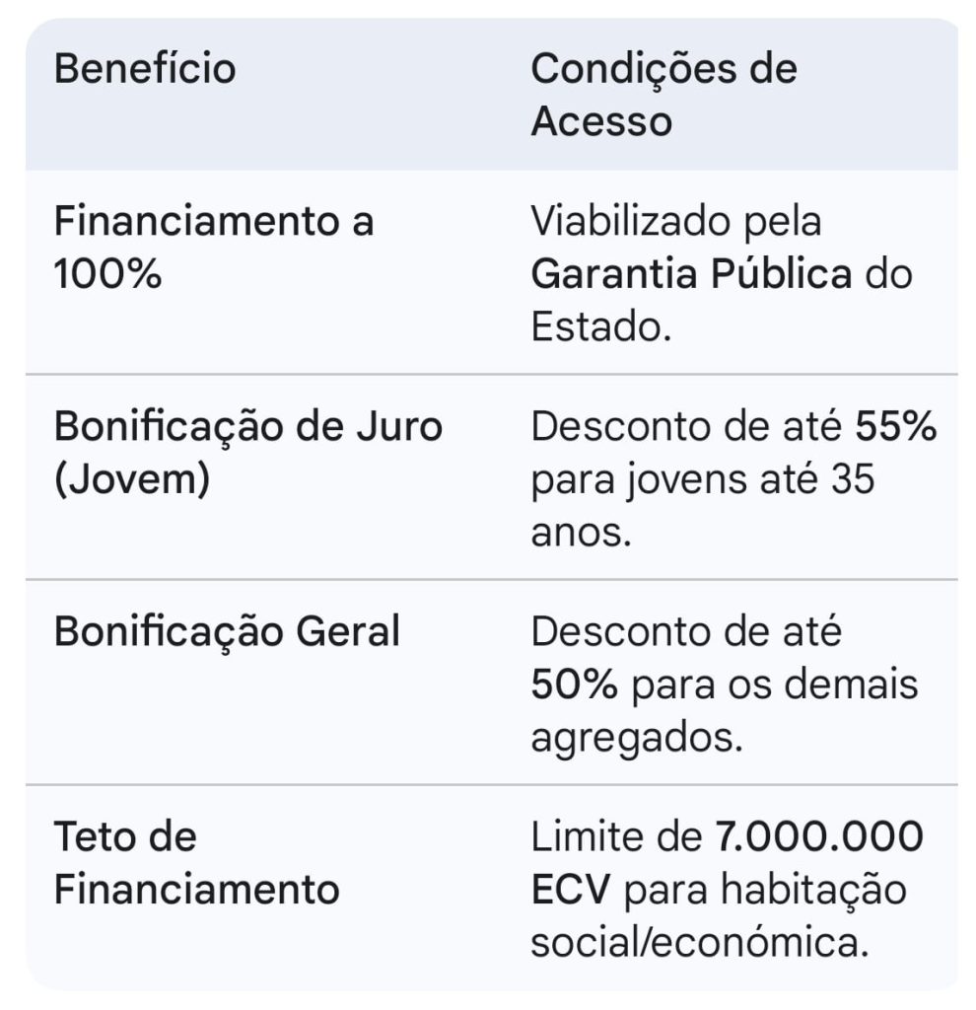The image size is (976, 1010).
Task: Select the bold "ECV" currency text
Action: [572, 890]
